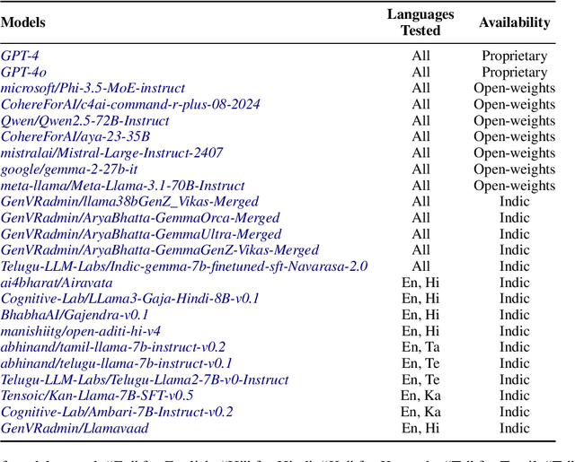
Task: Select Open-weights in the Meta-Llama-3.1-70B row
Action: [515, 186]
